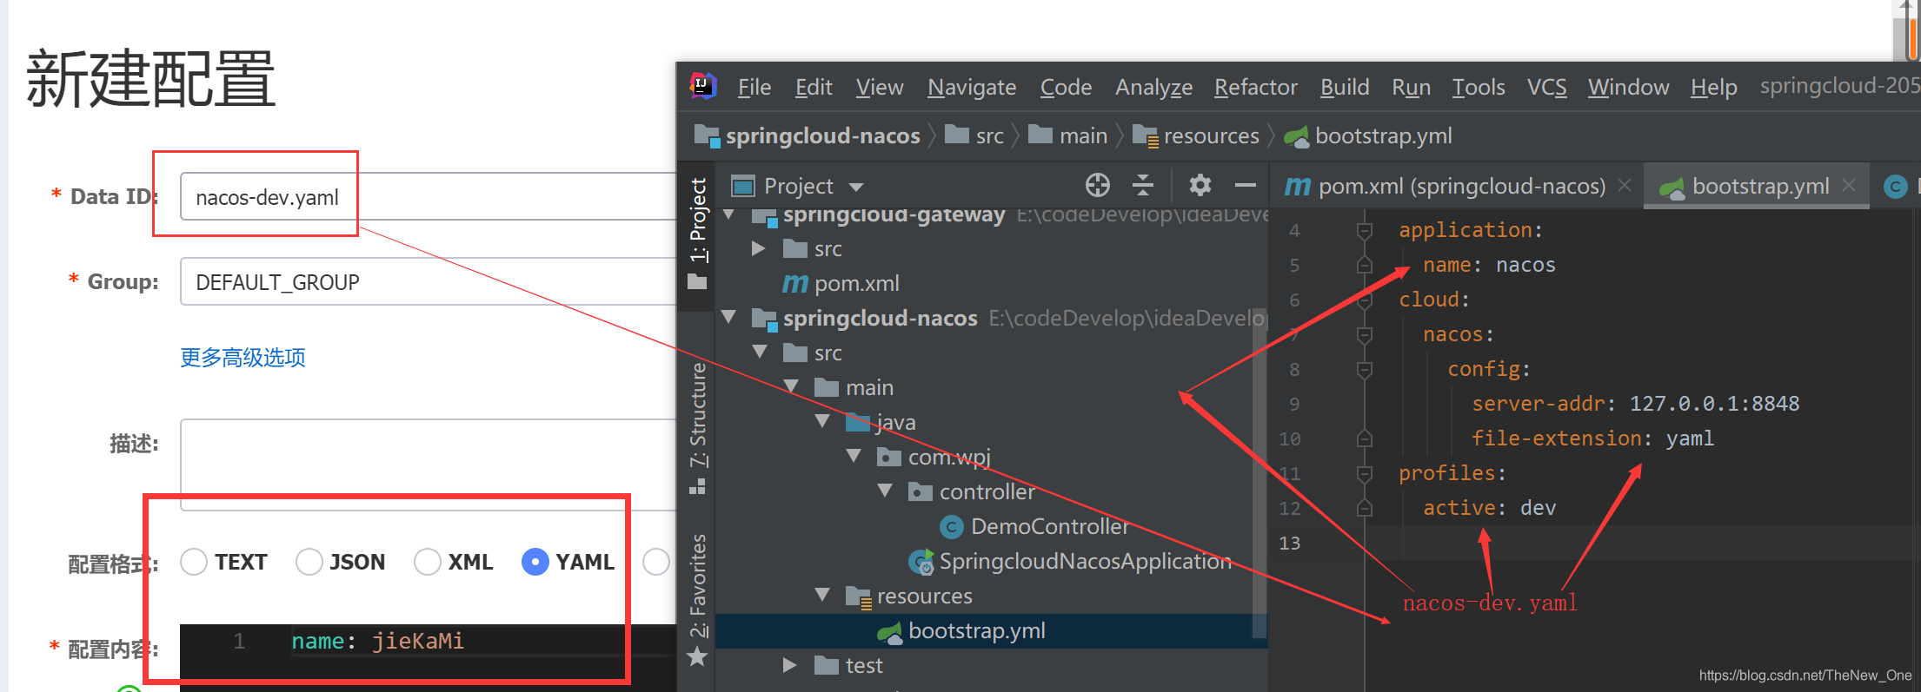The width and height of the screenshot is (1921, 692).
Task: Select the TEXT format radio button
Action: [x=194, y=562]
